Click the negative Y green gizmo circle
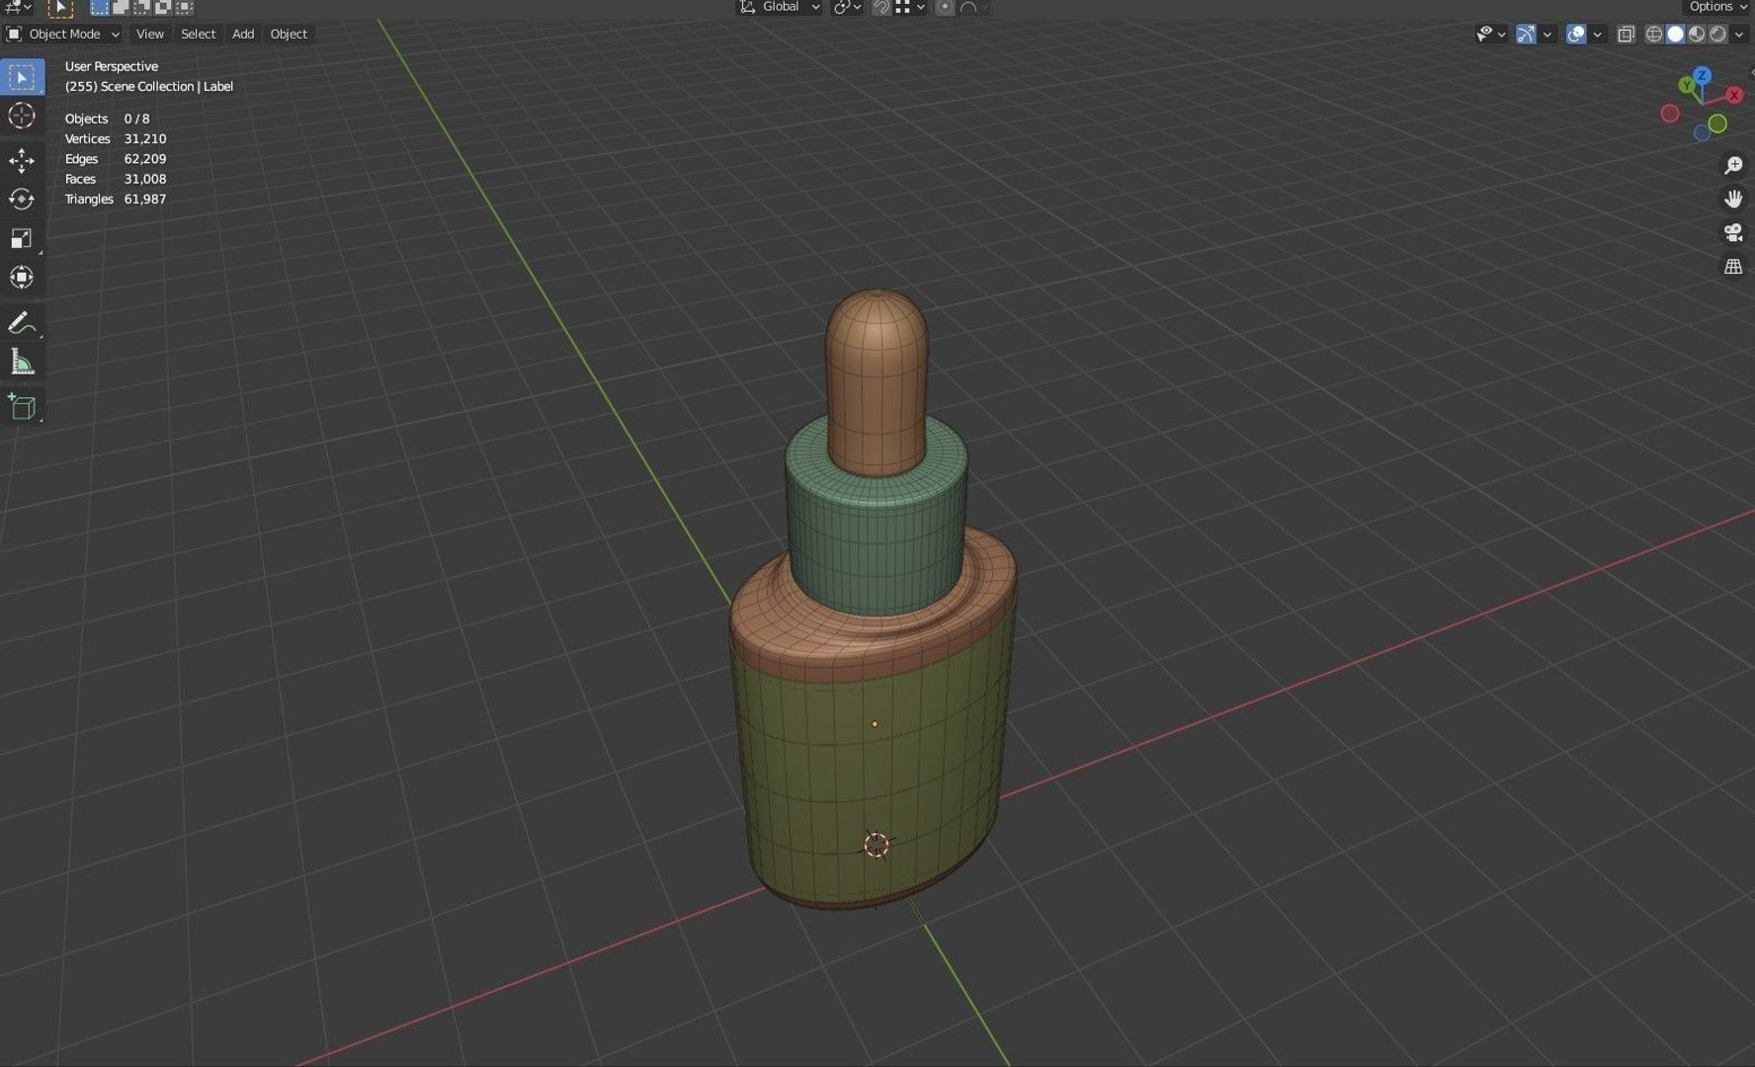 coord(1717,123)
